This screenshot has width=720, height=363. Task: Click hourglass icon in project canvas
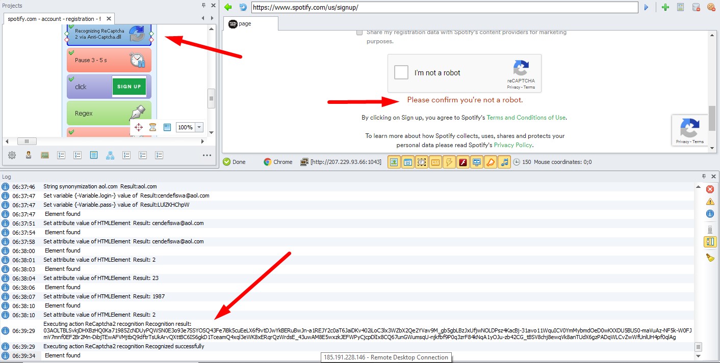[152, 127]
